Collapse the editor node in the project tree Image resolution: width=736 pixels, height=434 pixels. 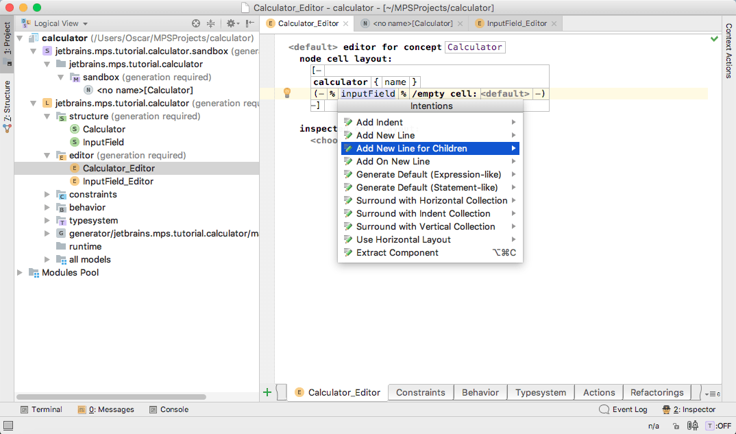[47, 156]
